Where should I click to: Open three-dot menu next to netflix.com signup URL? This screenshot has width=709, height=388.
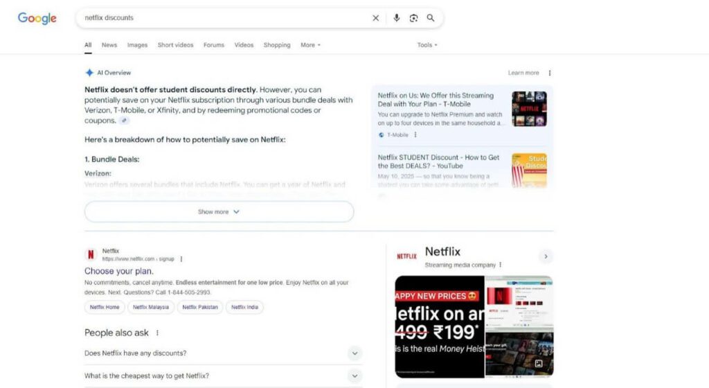(x=181, y=259)
